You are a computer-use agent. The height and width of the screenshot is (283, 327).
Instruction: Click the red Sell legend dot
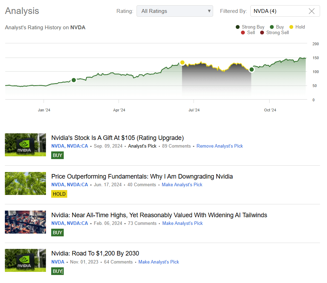pos(243,33)
